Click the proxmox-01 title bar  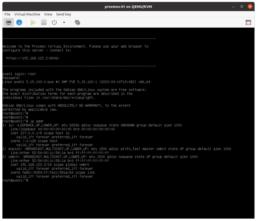128,6
